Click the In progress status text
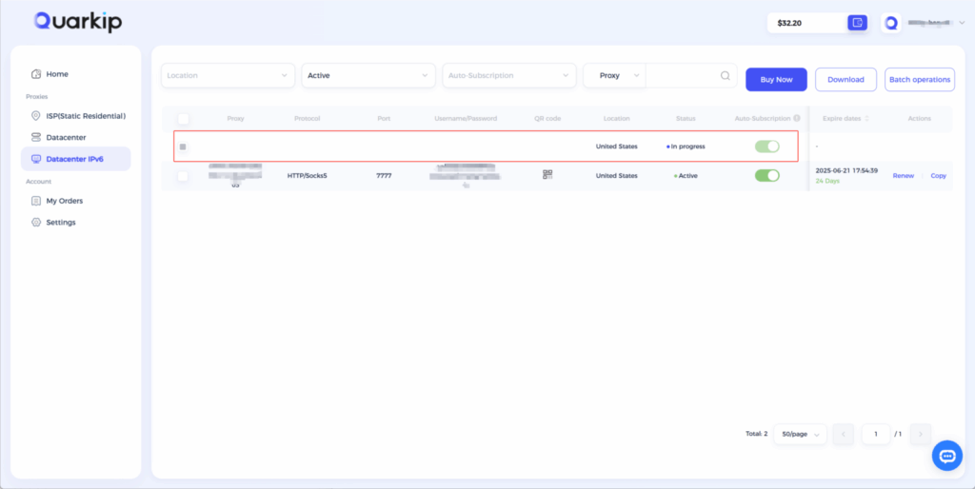The height and width of the screenshot is (489, 975). click(x=687, y=147)
